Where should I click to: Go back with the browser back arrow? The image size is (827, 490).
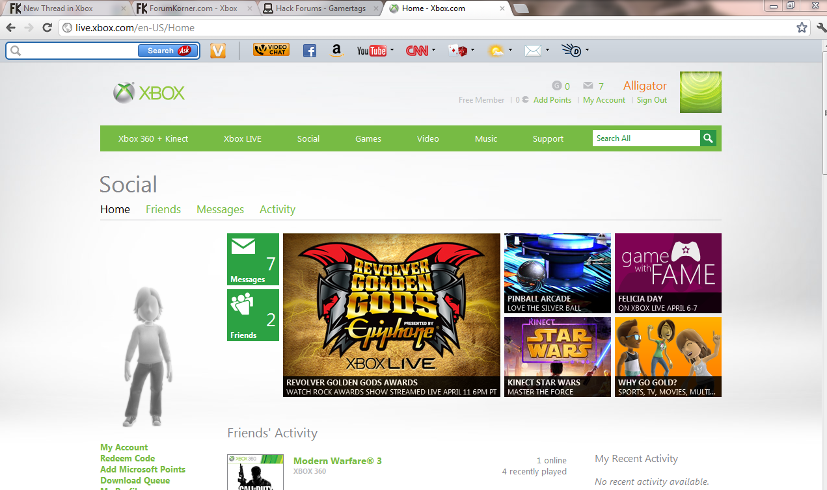click(10, 28)
